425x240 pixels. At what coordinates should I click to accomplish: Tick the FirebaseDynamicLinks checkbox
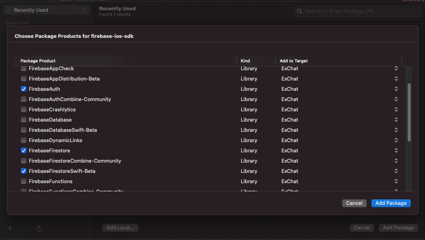click(24, 140)
